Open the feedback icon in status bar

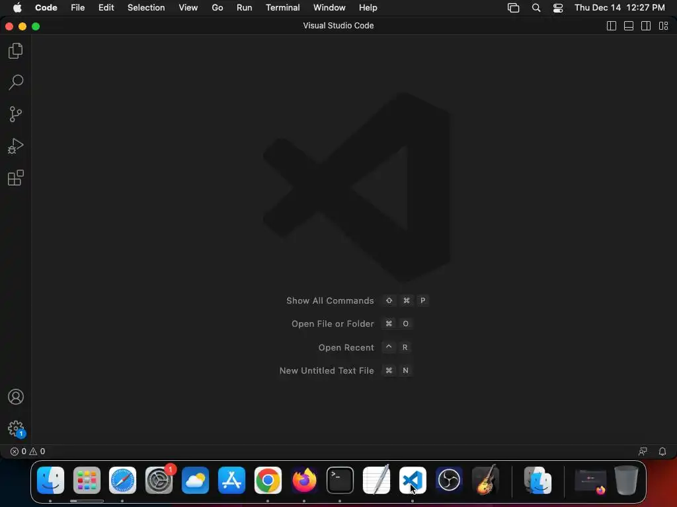(x=643, y=452)
